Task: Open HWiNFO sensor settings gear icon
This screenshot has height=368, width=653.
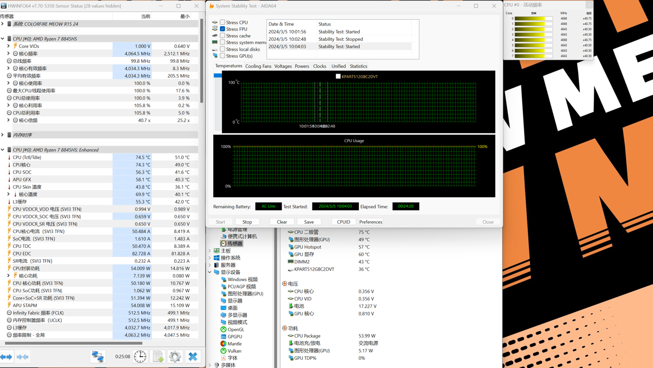Action: [175, 356]
